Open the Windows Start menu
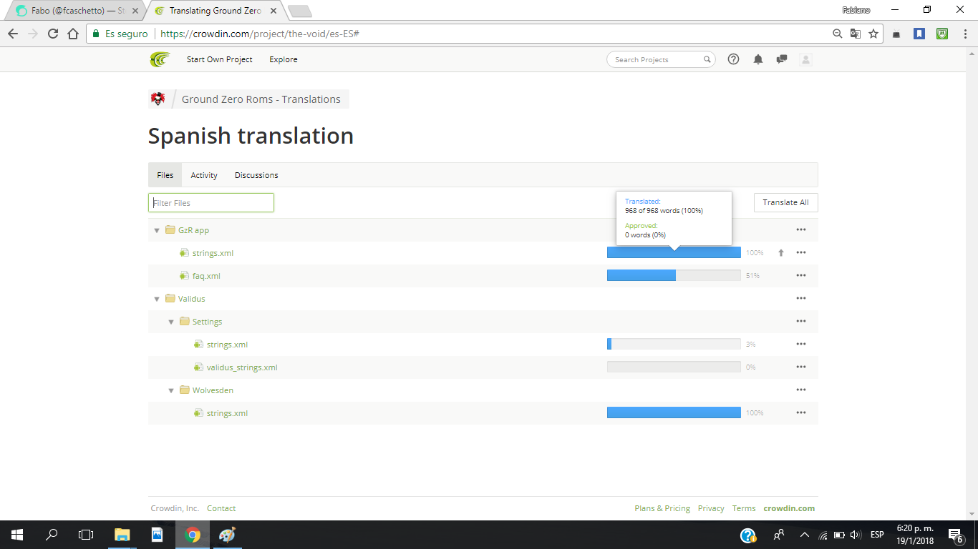 click(x=17, y=535)
